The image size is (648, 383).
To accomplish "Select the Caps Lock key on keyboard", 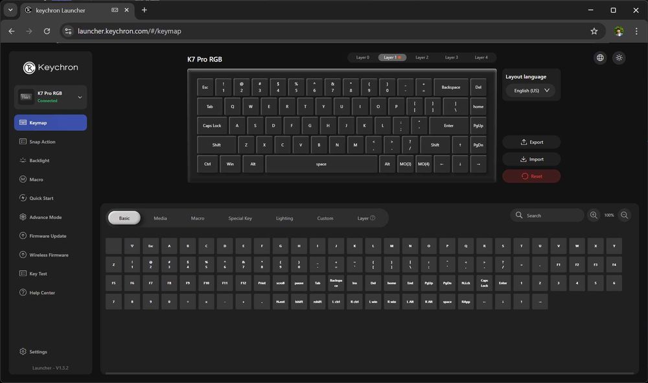I will 212,126.
